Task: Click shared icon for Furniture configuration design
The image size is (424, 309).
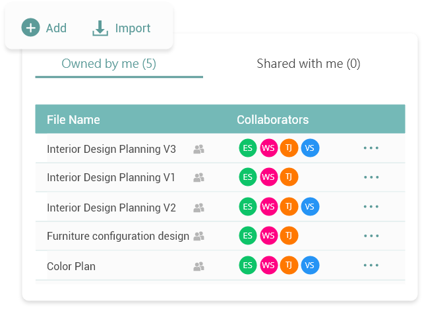Action: [x=198, y=236]
